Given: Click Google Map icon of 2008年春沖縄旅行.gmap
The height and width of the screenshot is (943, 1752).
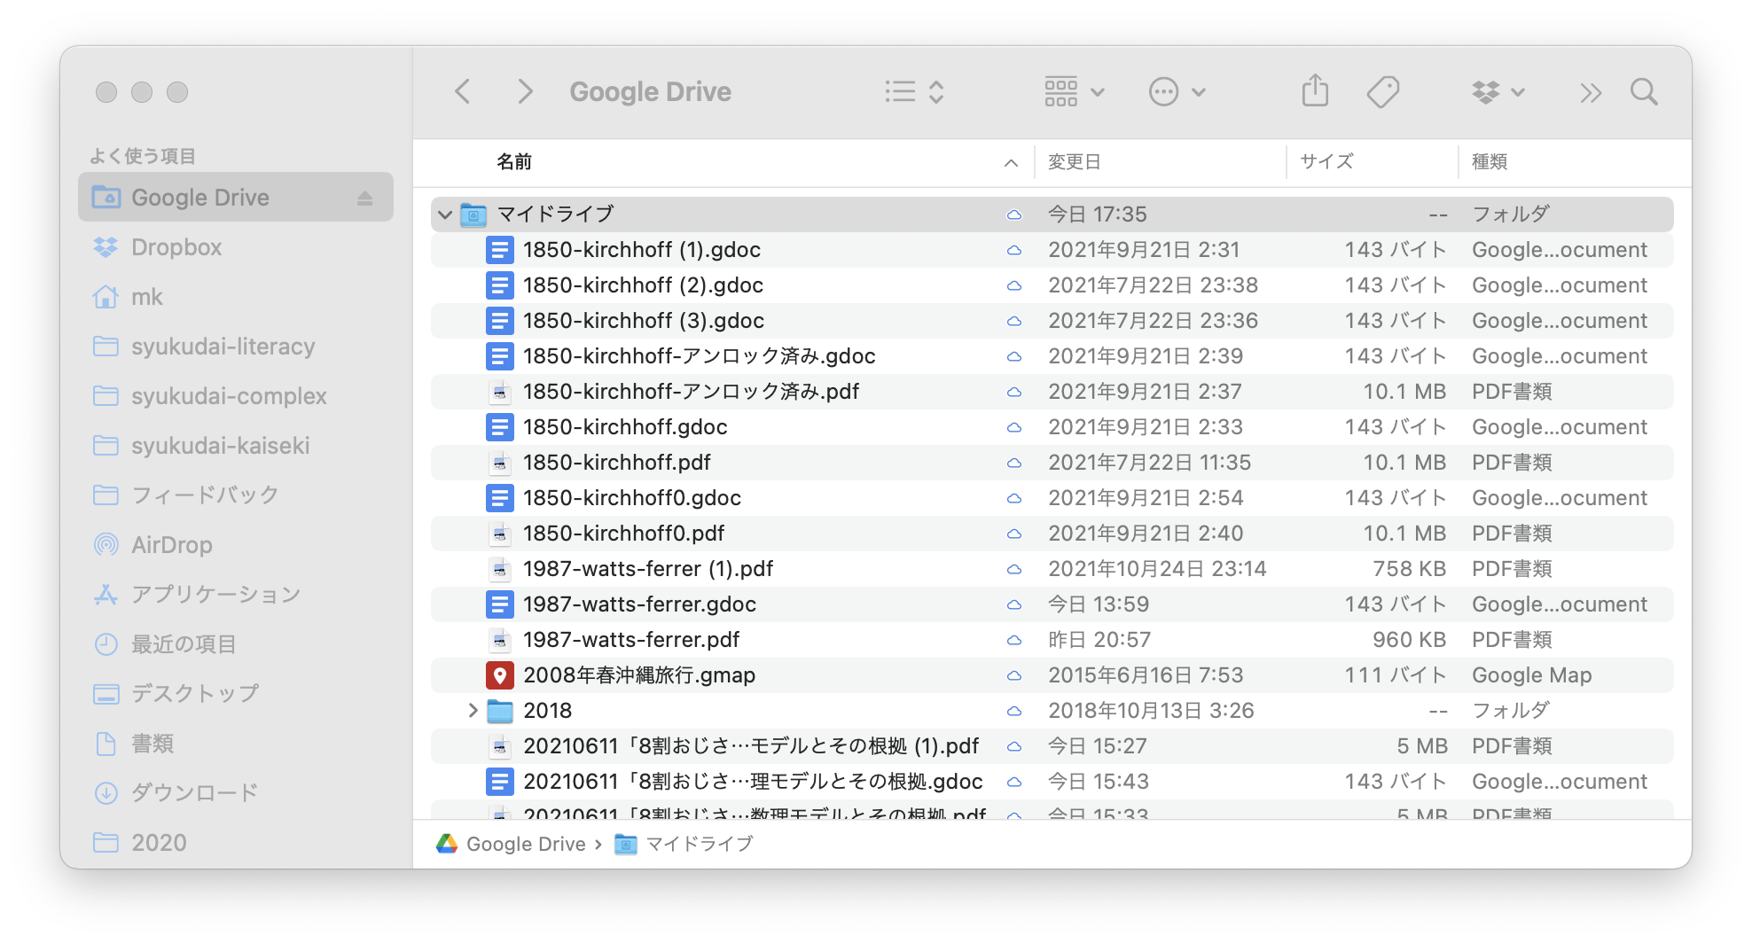Looking at the screenshot, I should (x=500, y=675).
